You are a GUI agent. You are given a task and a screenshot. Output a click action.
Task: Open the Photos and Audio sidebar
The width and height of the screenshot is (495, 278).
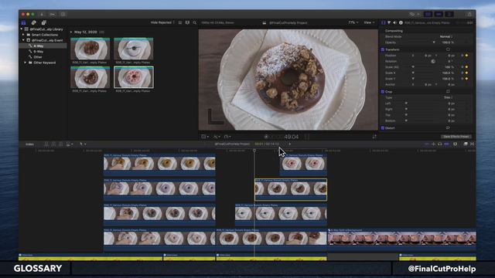coord(34,22)
